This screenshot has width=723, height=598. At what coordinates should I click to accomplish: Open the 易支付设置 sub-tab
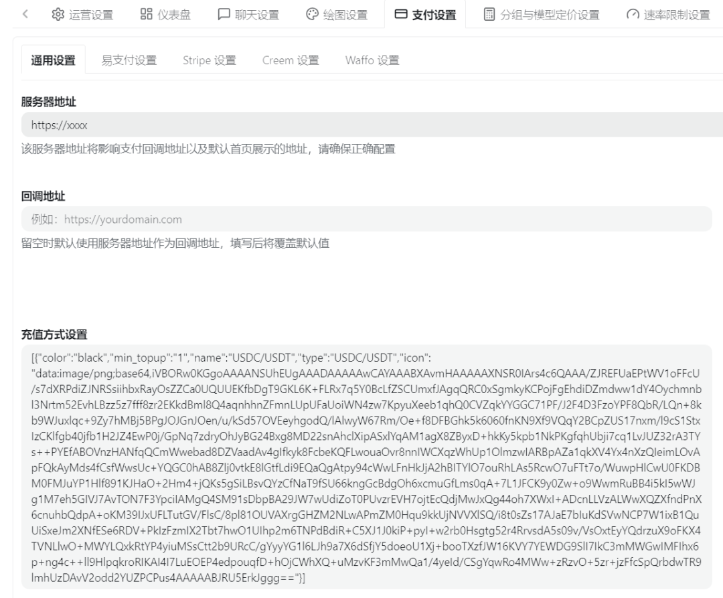click(129, 60)
